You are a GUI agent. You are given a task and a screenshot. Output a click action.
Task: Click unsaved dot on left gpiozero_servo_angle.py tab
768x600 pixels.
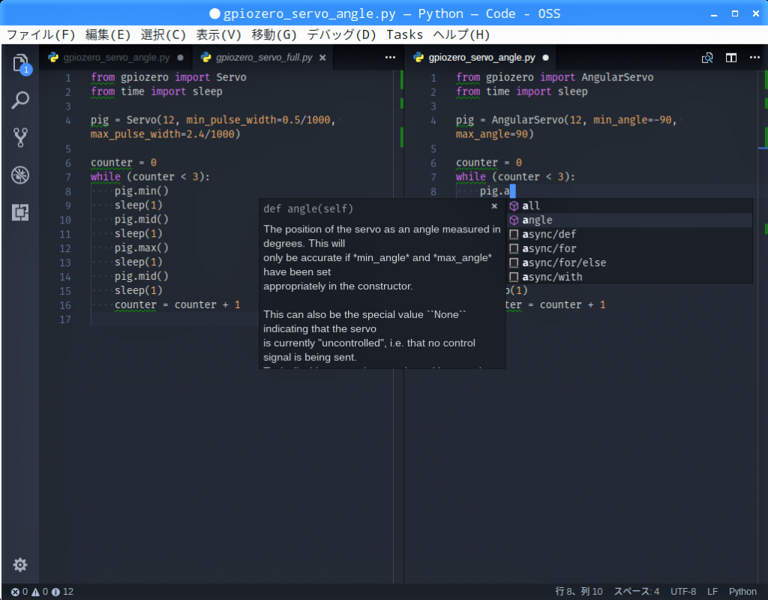[x=180, y=57]
